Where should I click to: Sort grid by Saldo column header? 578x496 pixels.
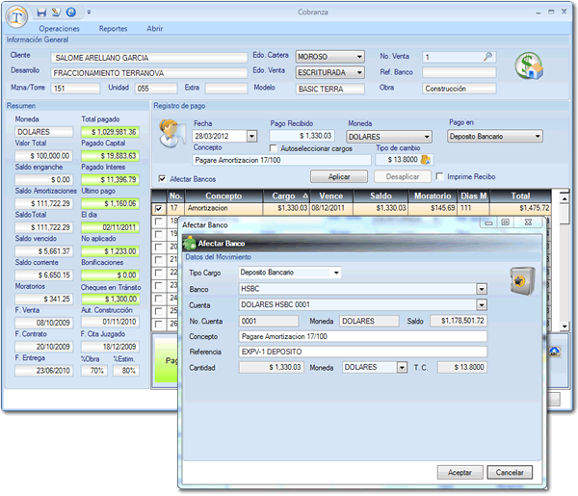pos(381,196)
